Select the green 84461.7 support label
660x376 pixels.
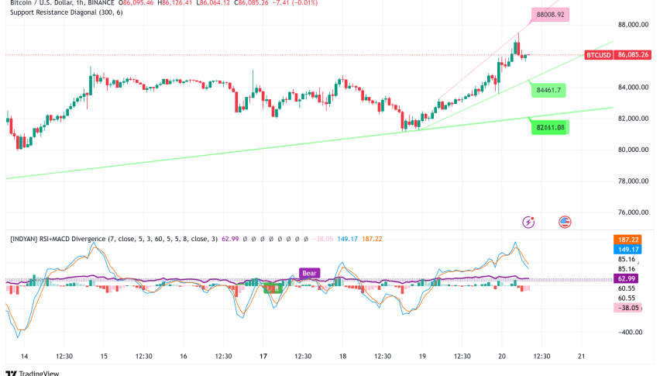548,90
